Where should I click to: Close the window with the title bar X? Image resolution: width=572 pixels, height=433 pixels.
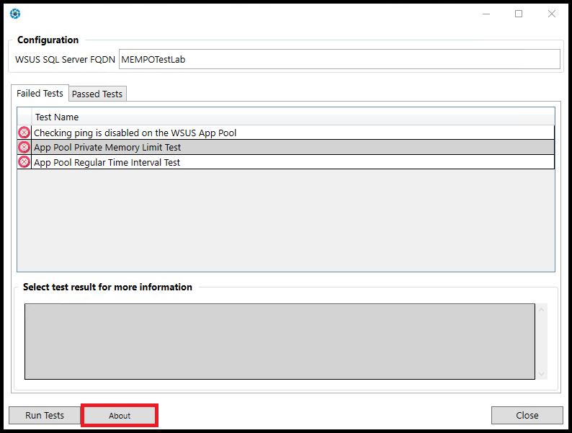[x=552, y=14]
